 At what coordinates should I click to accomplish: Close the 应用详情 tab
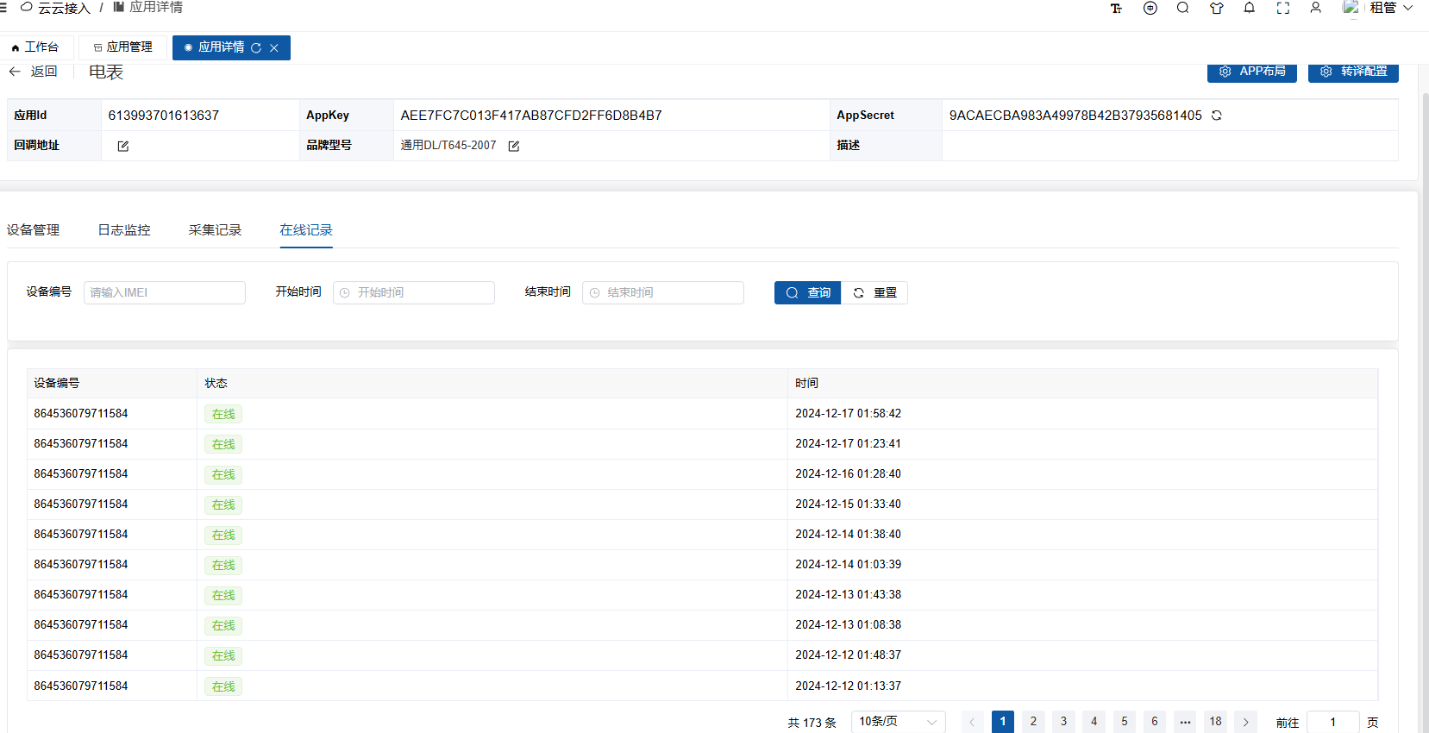(x=274, y=48)
